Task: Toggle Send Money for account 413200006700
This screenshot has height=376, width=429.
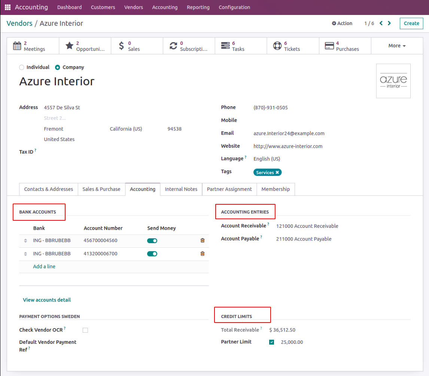Action: pos(152,254)
